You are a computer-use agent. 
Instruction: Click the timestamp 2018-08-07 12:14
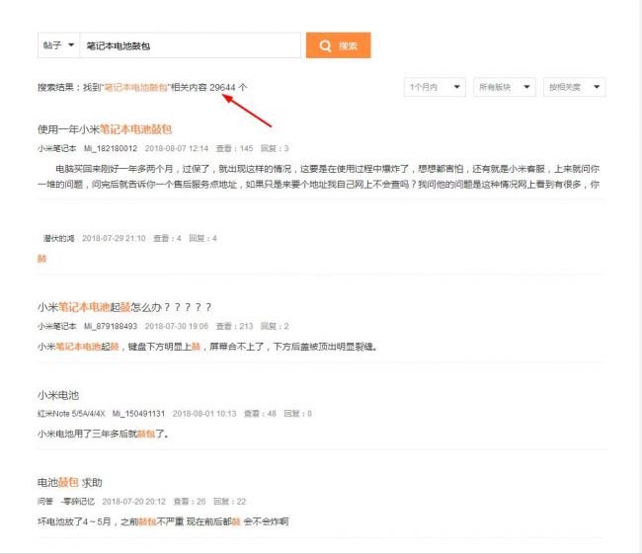pos(177,148)
